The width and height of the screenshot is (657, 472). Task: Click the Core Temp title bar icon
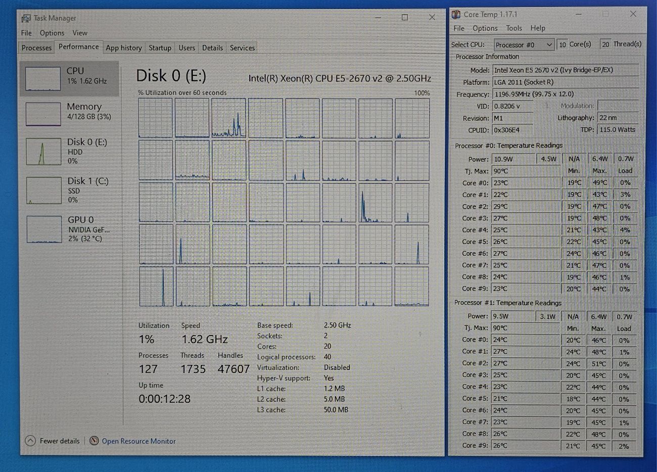coord(456,14)
